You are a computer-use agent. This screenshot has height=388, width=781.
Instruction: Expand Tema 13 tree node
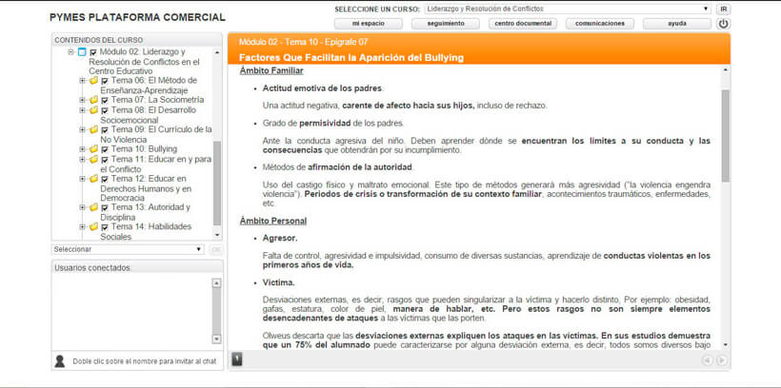(82, 207)
